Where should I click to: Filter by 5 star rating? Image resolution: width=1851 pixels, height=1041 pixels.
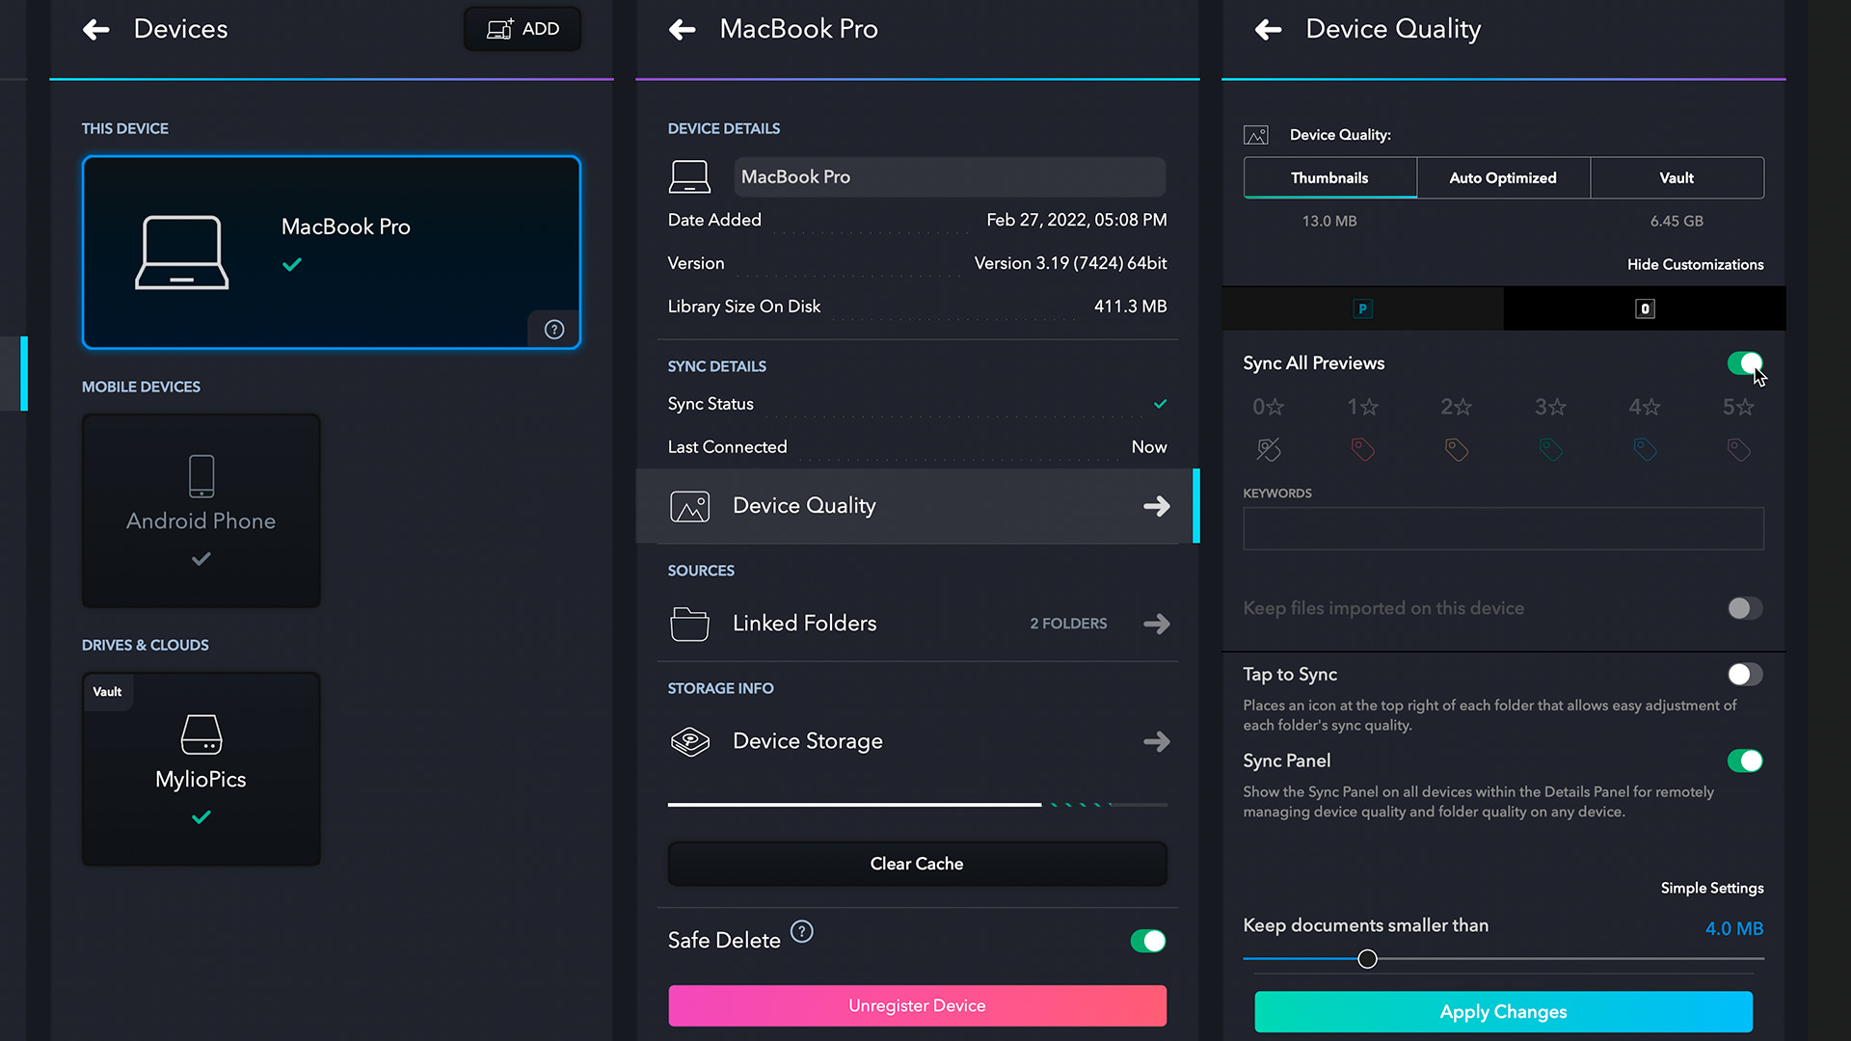(x=1739, y=407)
